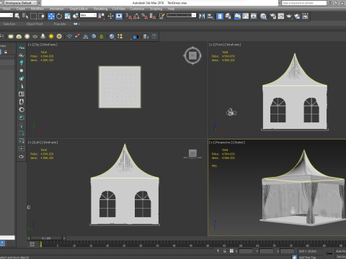Toggle Selection Lock in status bar
Viewport: 346px width, 259px height.
tap(225, 251)
